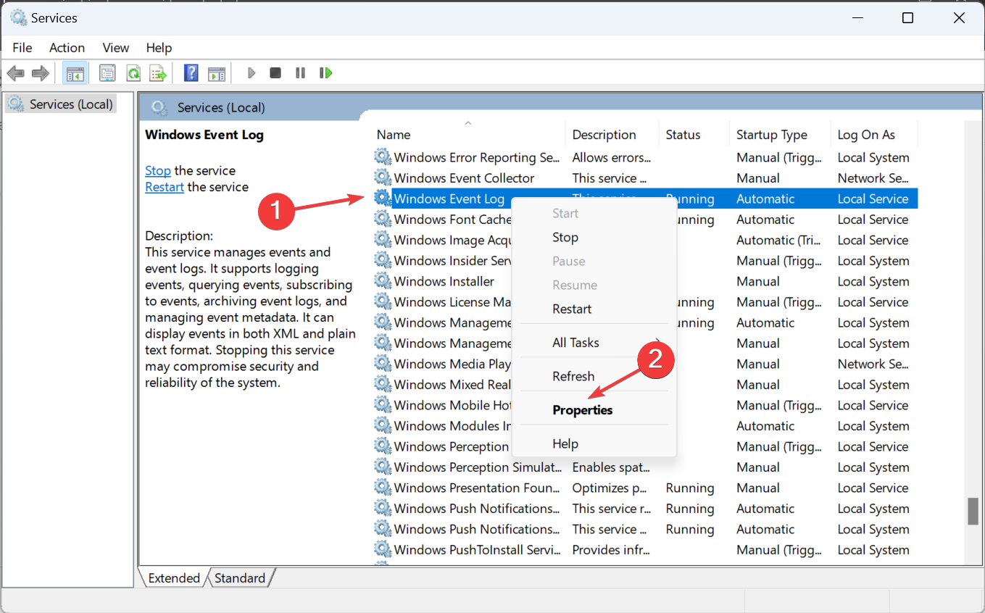Select Services (Local) in the console tree
This screenshot has width=985, height=613.
click(x=70, y=104)
